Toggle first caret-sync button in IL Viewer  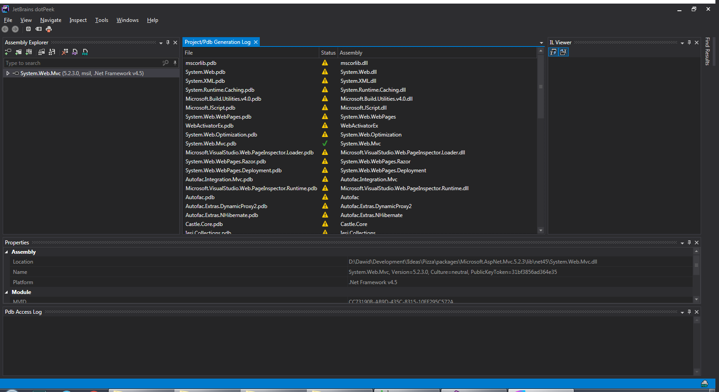pos(554,52)
